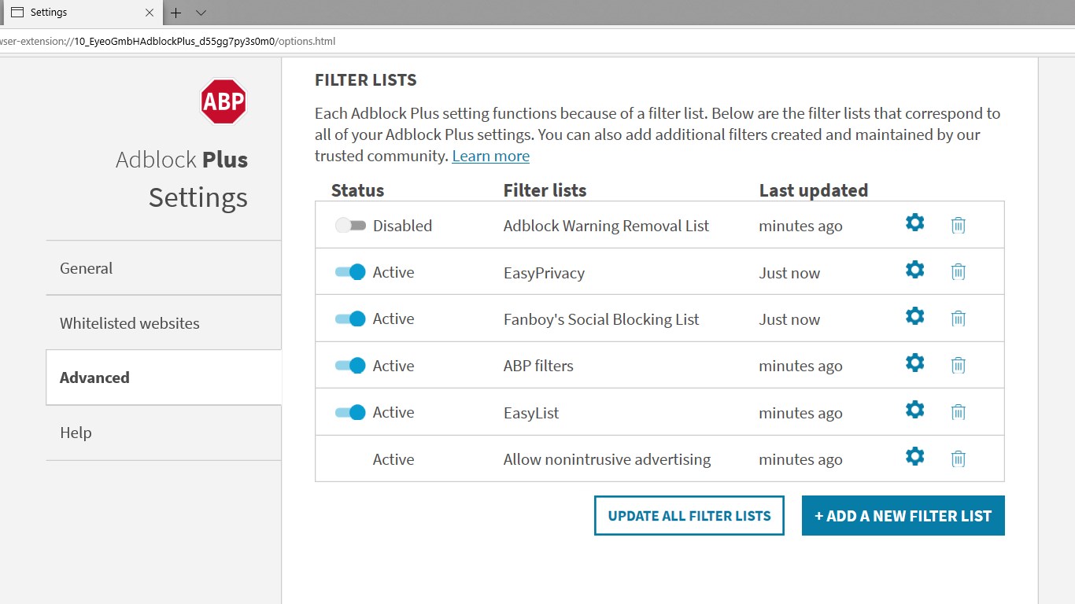Open settings gear for EasyPrivacy list
This screenshot has width=1075, height=604.
[x=914, y=270]
